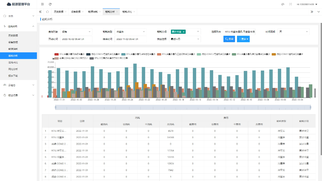Toggle fullscreen with the expand icon
This screenshot has width=322, height=181.
(x=290, y=4)
